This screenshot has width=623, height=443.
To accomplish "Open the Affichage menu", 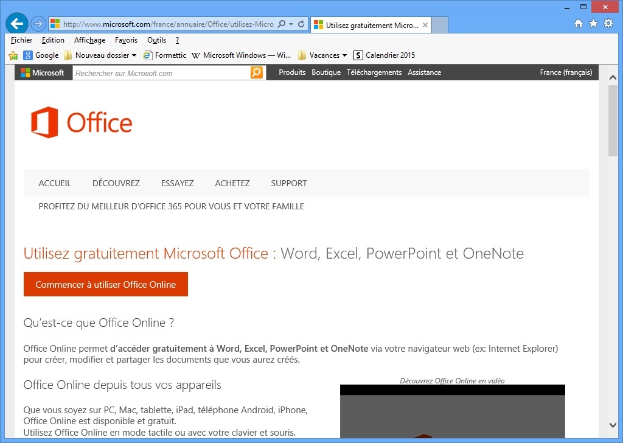I will (x=90, y=40).
